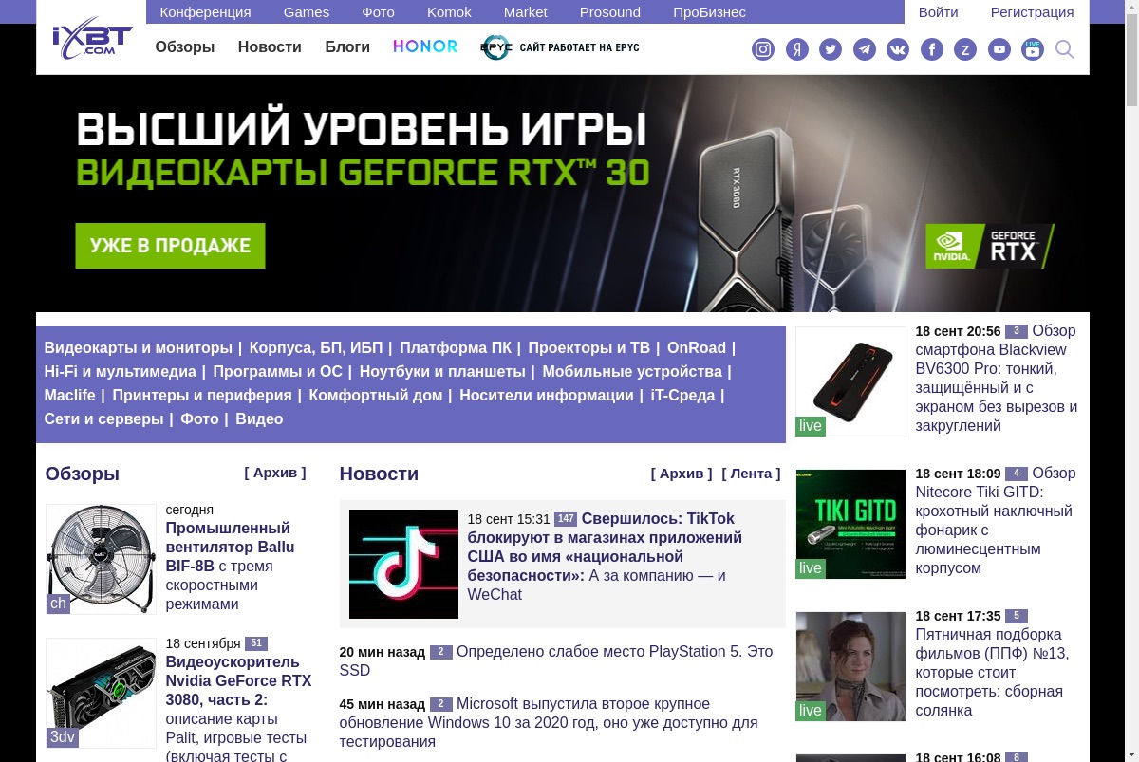Go to the Блоги main nav section
Viewport: 1139px width, 762px height.
point(347,46)
